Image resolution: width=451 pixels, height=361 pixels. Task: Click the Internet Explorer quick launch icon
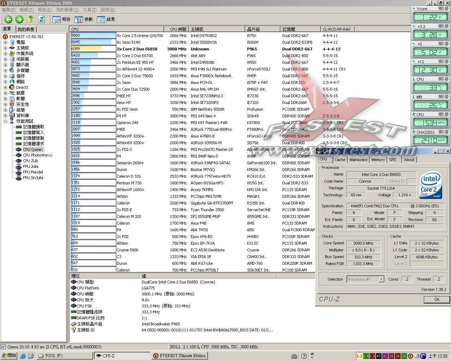pyautogui.click(x=23, y=356)
